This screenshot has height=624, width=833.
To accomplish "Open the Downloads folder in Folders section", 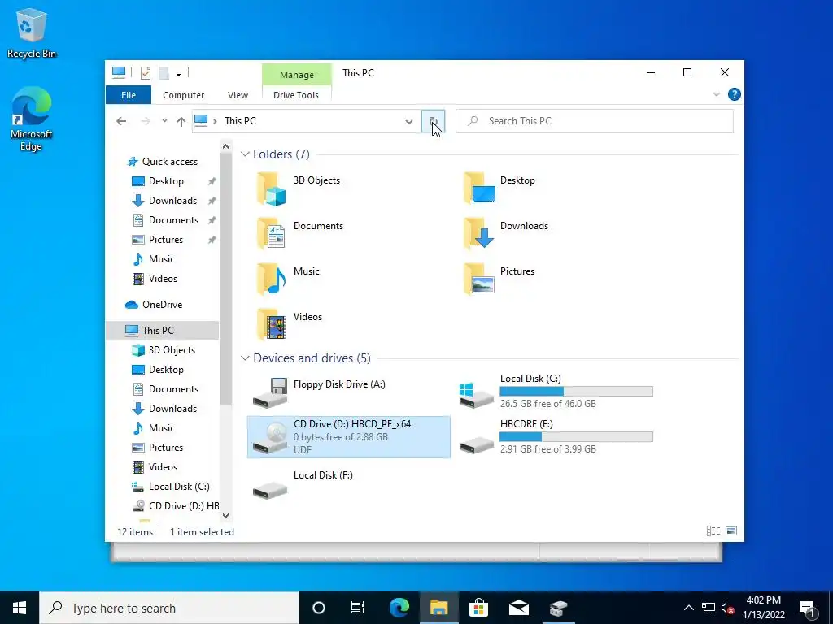I will [505, 234].
